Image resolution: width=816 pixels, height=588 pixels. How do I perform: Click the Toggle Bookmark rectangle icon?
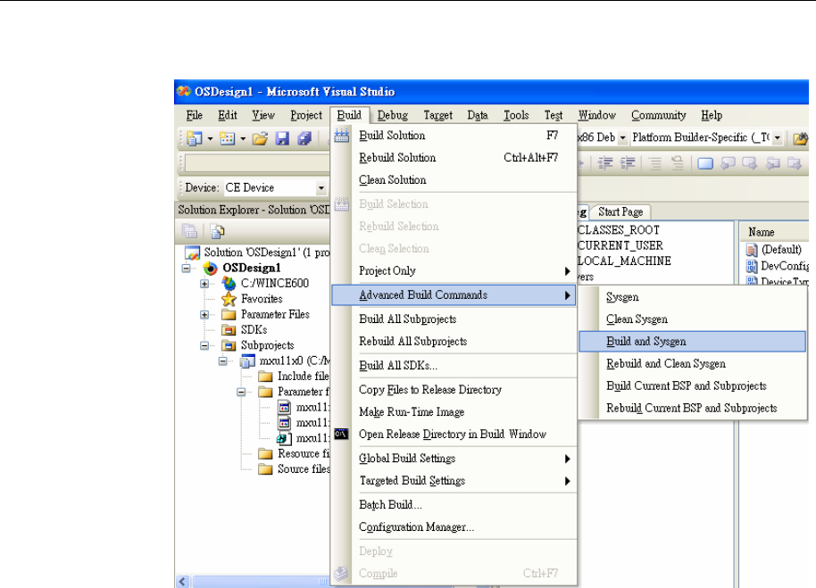(x=705, y=164)
